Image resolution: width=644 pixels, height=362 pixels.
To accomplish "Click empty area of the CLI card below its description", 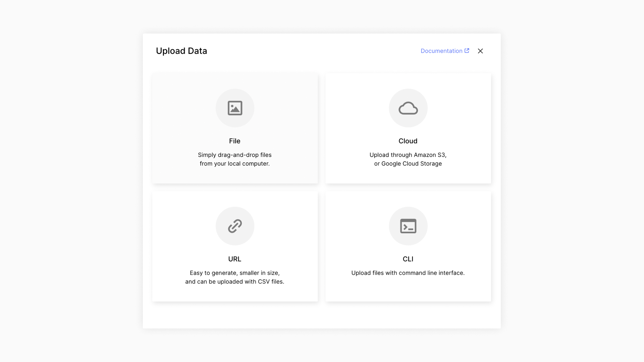I will click(408, 289).
